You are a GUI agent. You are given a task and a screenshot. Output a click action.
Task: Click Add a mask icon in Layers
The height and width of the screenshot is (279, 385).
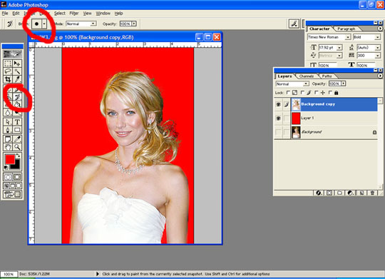click(329, 193)
